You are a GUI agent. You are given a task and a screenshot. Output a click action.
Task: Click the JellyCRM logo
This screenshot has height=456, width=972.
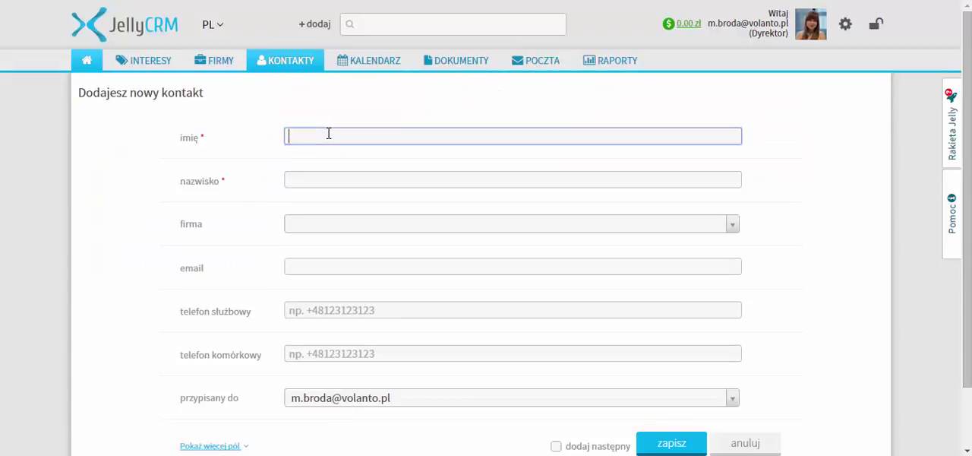point(125,24)
